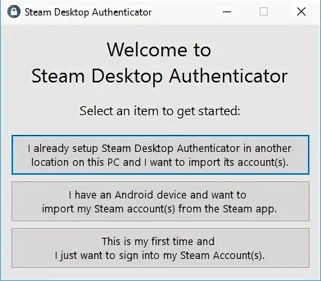Click the padlock app icon in title bar

pyautogui.click(x=14, y=11)
